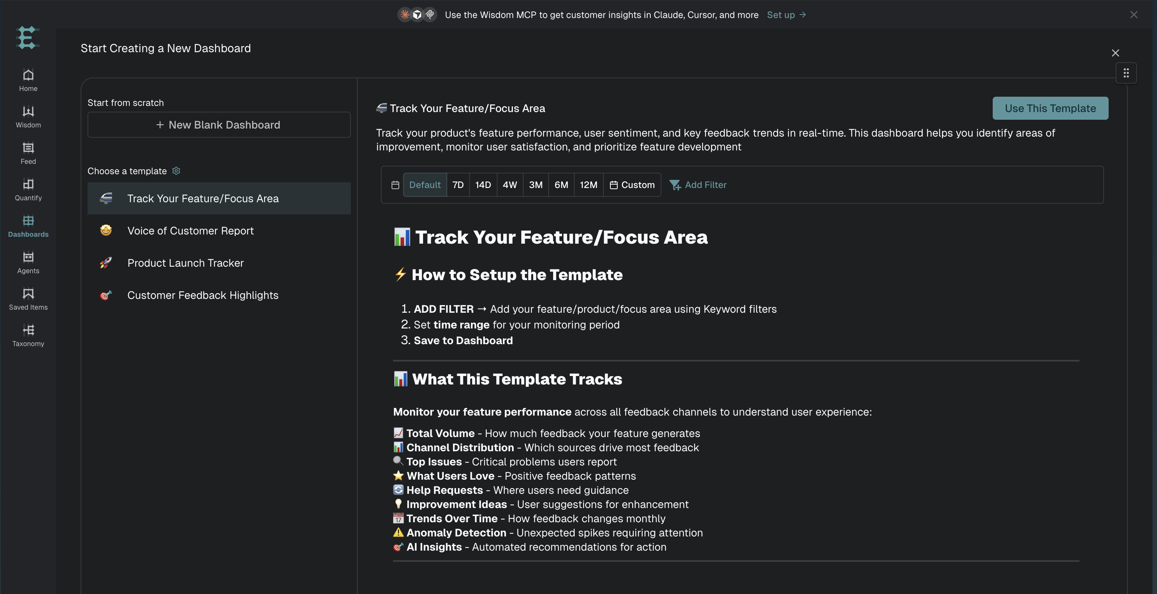The image size is (1157, 594).
Task: Create a New Blank Dashboard
Action: tap(219, 125)
